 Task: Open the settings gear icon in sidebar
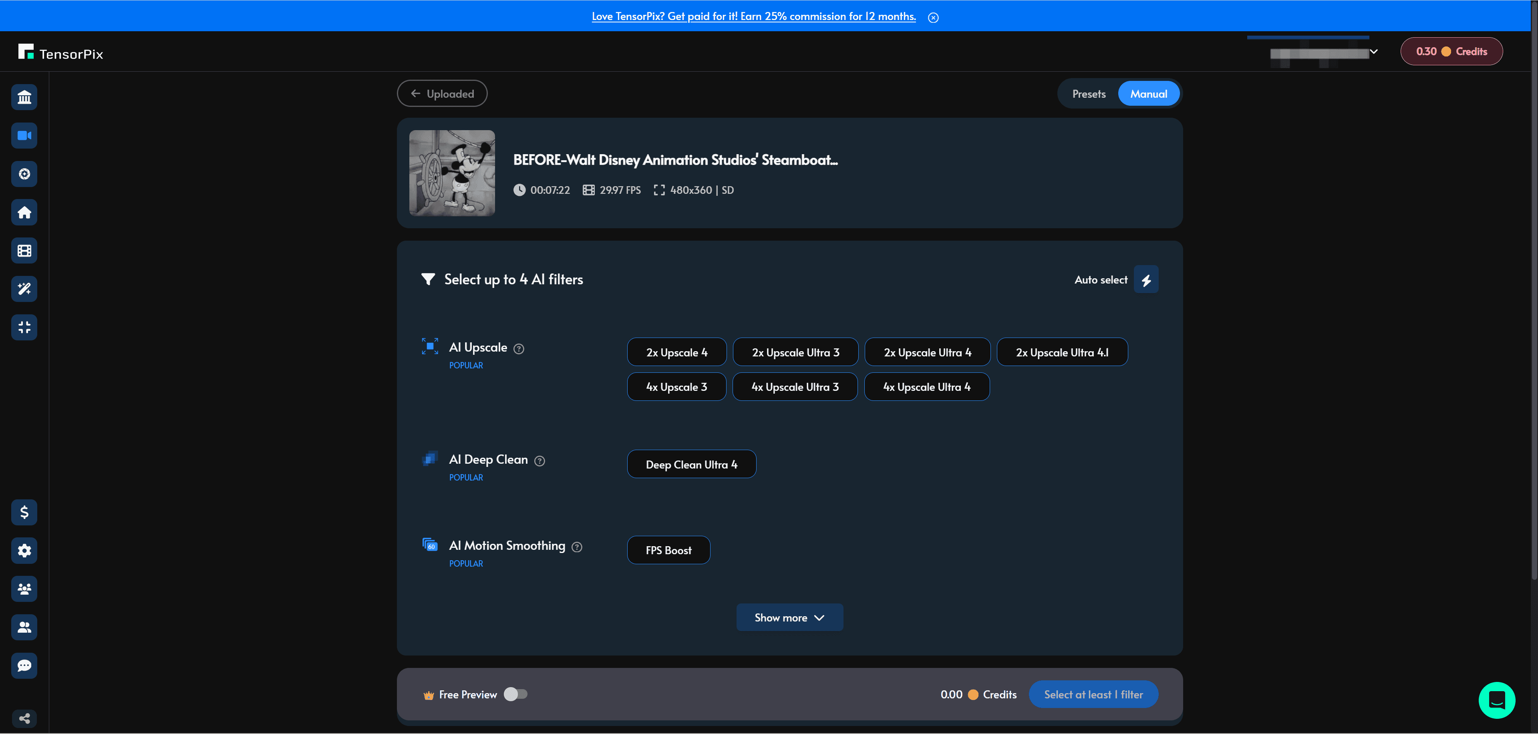pyautogui.click(x=24, y=550)
